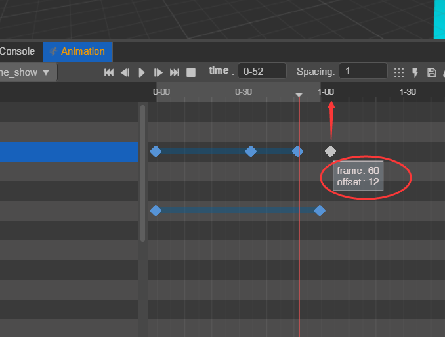Image resolution: width=445 pixels, height=337 pixels.
Task: Select the third keyframe under the playhead
Action: pos(298,152)
